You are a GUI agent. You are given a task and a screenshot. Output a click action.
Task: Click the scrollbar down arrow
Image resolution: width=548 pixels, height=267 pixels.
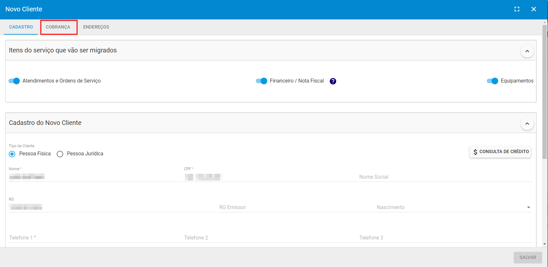545,244
